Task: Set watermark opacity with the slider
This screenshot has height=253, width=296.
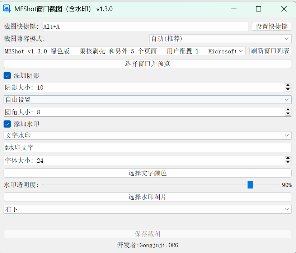Action: tap(250, 185)
